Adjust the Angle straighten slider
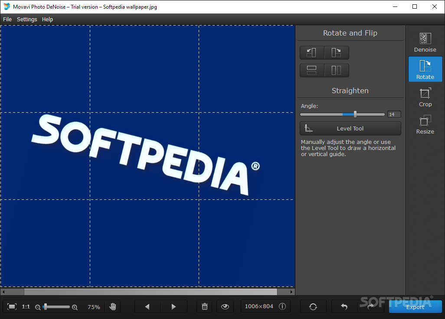 pyautogui.click(x=342, y=114)
